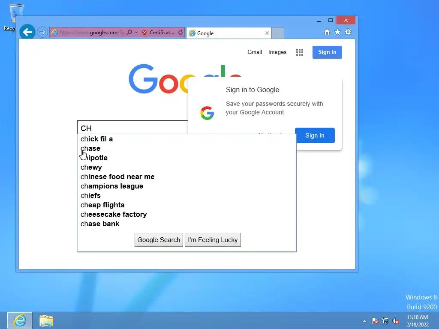Choose the 'cheap flights' suggestion
439x329 pixels.
coord(187,205)
